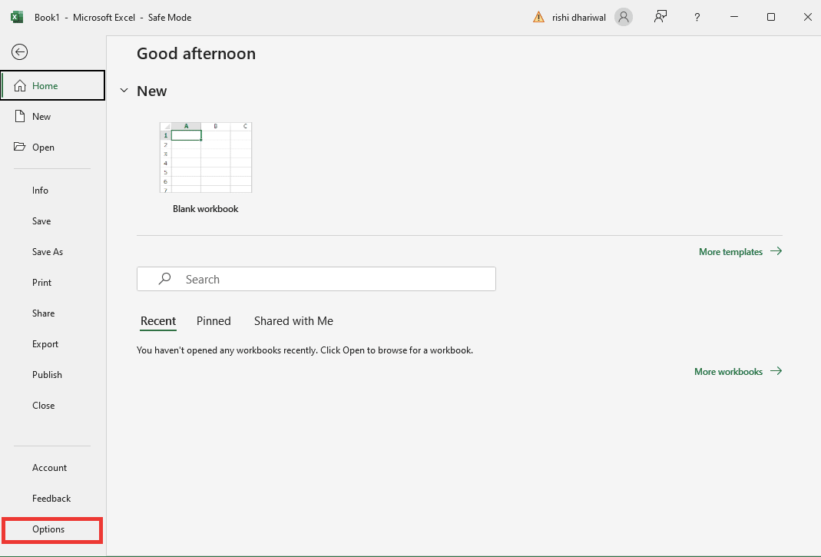Open the Blank workbook thumbnail
The height and width of the screenshot is (557, 821).
[205, 157]
